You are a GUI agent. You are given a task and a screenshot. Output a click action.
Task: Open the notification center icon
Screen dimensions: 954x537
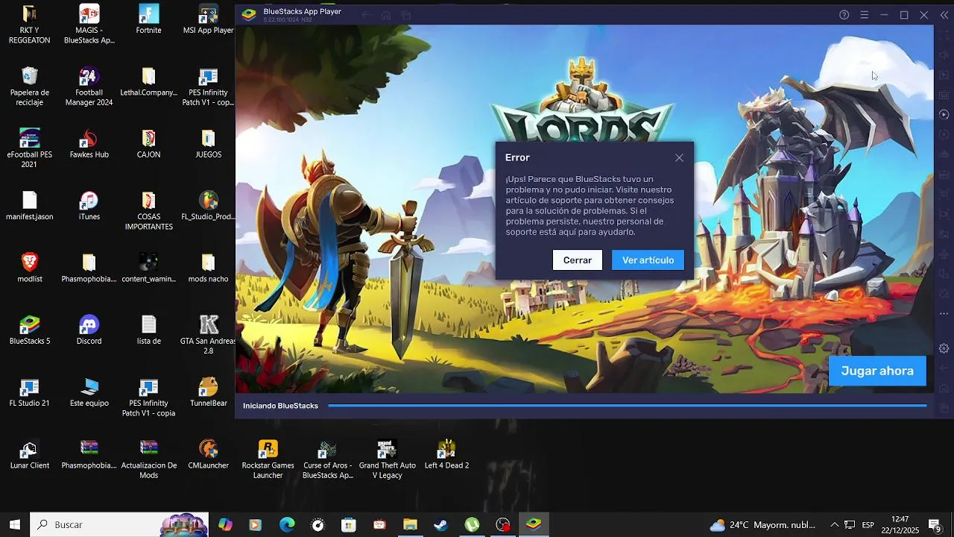[x=935, y=524]
